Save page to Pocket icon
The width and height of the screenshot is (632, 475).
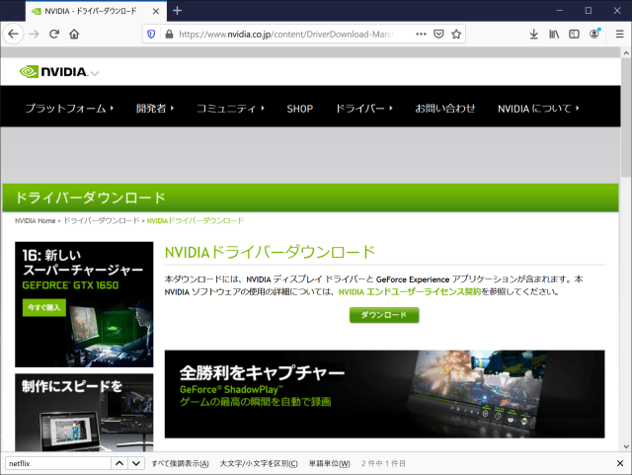coord(438,34)
